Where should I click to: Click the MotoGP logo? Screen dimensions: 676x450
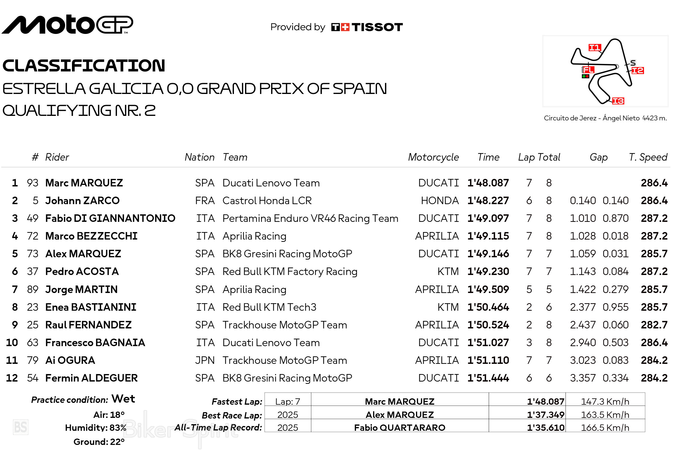[x=67, y=25]
